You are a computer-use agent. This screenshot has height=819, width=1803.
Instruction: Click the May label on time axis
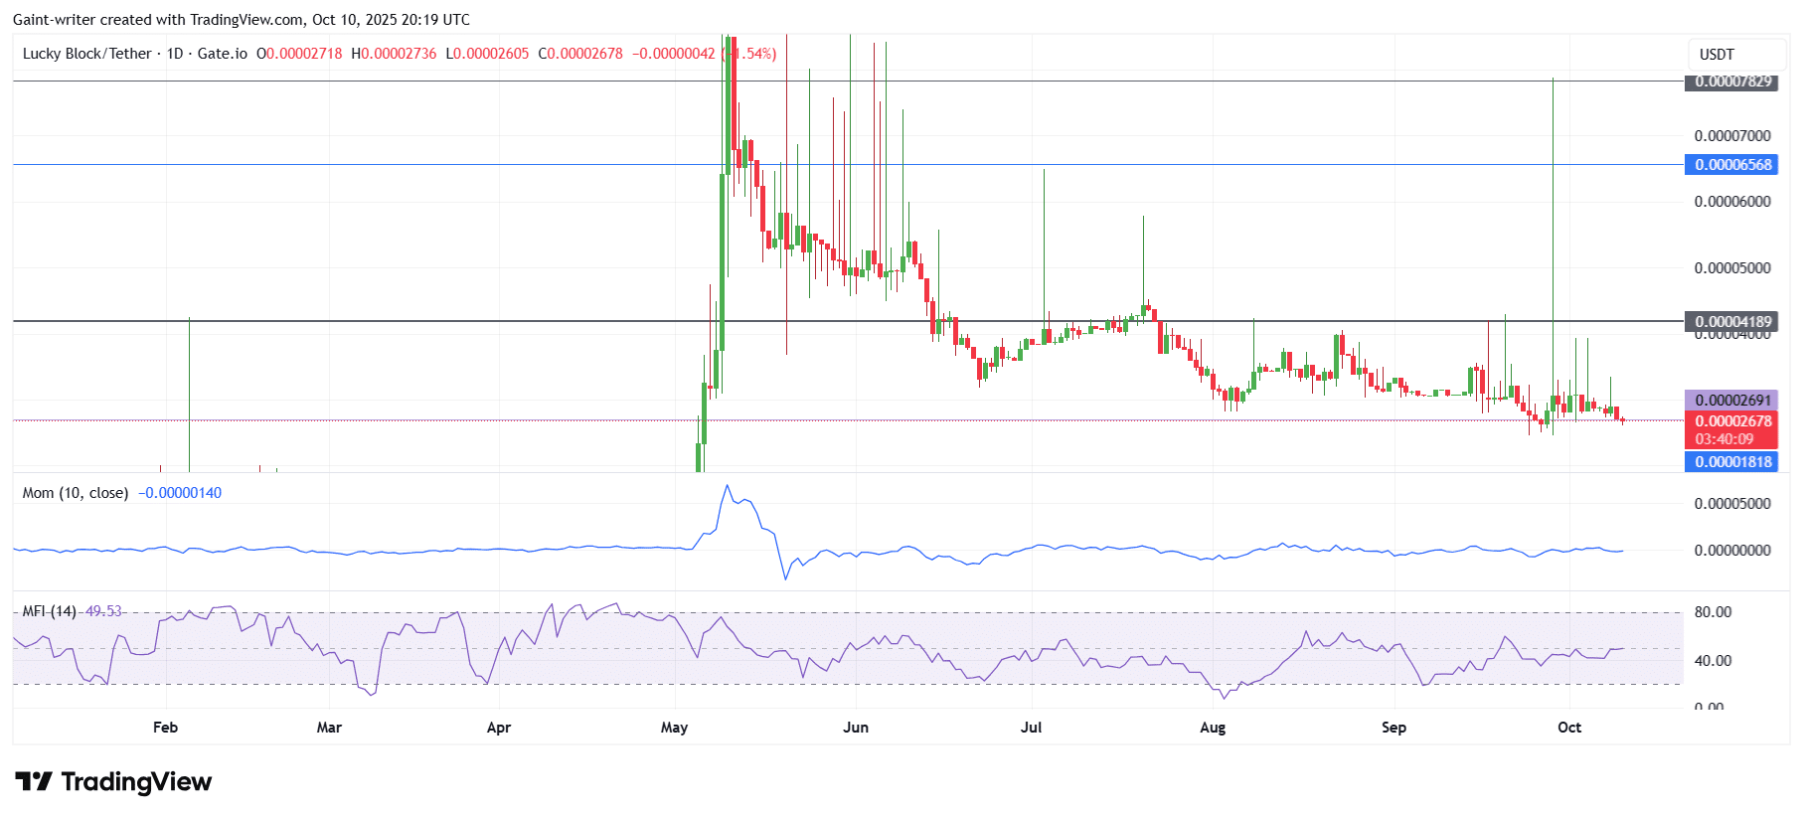[674, 728]
